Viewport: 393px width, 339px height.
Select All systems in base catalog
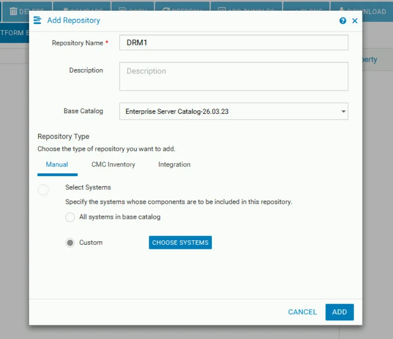pos(70,217)
